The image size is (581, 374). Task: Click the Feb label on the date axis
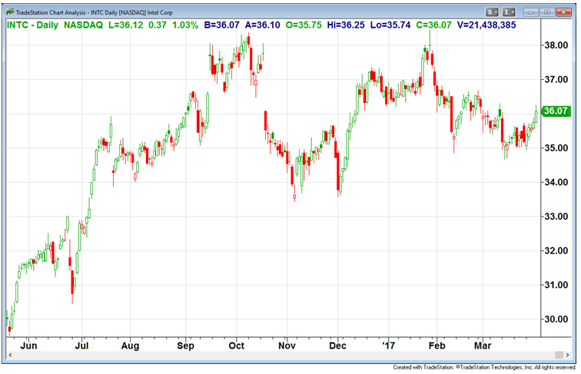pyautogui.click(x=437, y=346)
